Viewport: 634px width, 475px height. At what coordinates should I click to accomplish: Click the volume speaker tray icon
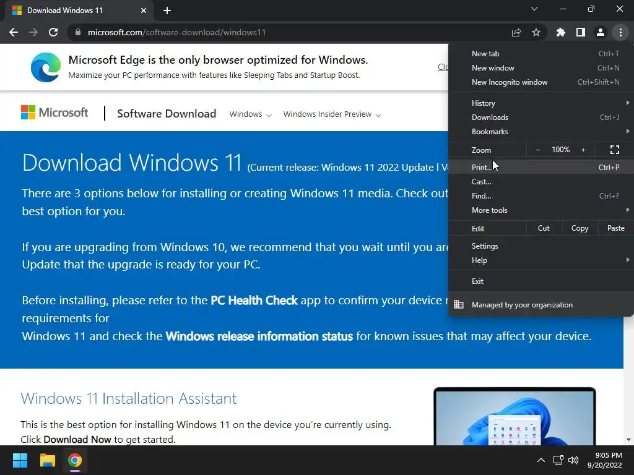click(573, 460)
